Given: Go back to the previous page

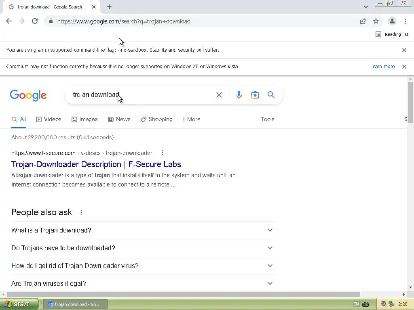Looking at the screenshot, I should (9, 21).
